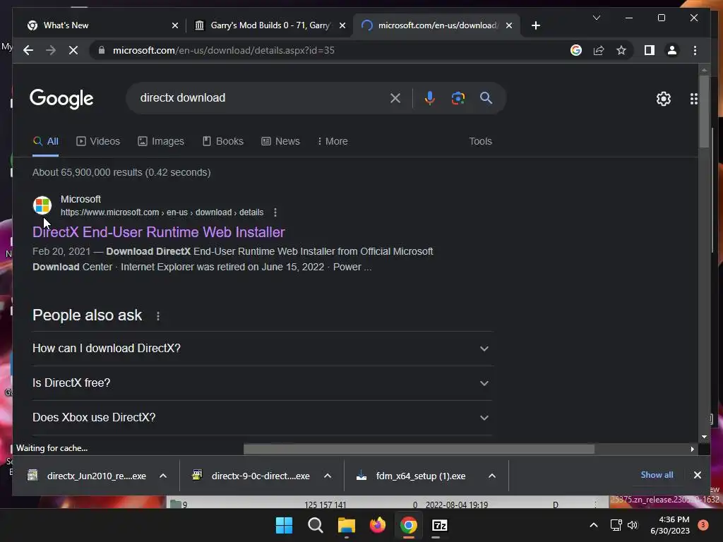Click the vertical scrollbar down arrow
The width and height of the screenshot is (723, 542).
click(x=704, y=437)
